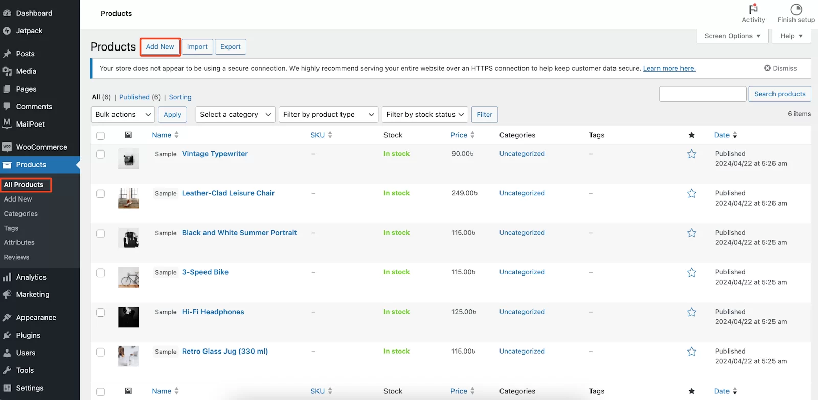The height and width of the screenshot is (400, 818).
Task: Click the Users person icon
Action: [x=7, y=353]
